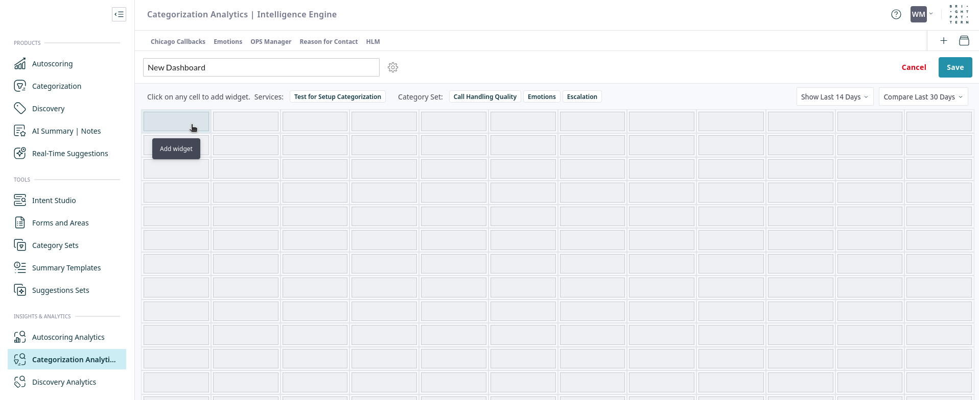Click the plus icon to add dashboard
979x400 pixels.
pos(944,41)
